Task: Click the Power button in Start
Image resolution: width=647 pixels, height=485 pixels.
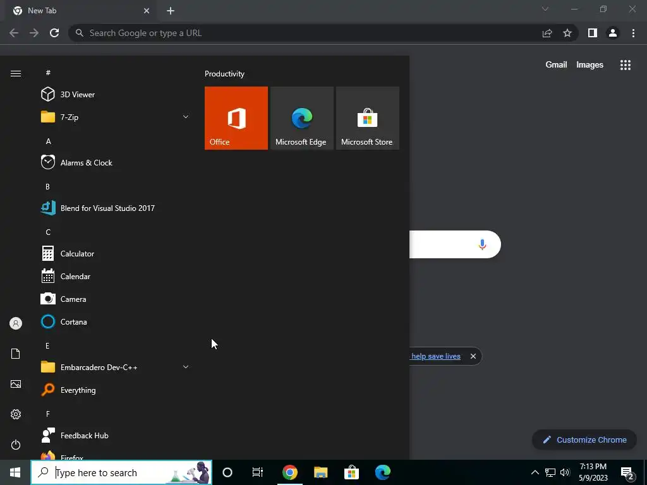Action: point(16,445)
